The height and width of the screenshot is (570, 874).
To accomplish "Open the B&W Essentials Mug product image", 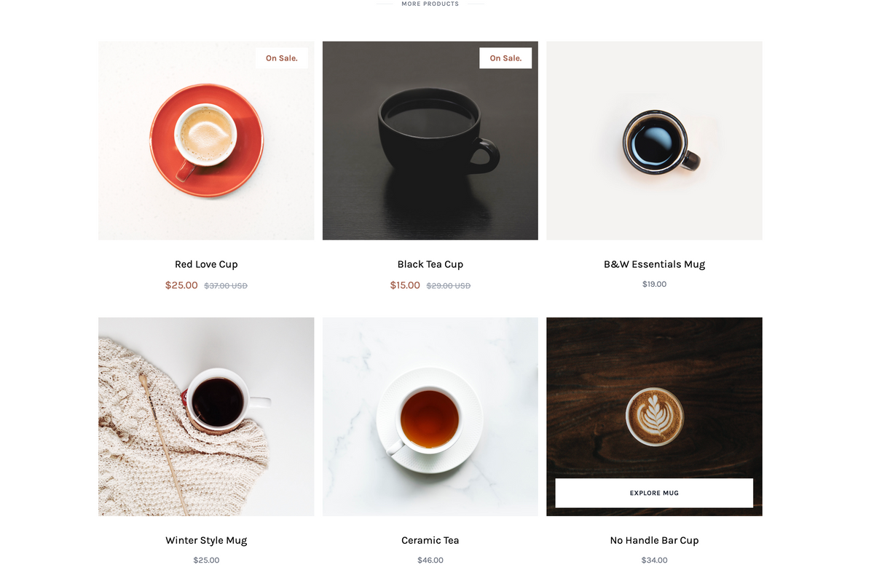I will click(654, 140).
